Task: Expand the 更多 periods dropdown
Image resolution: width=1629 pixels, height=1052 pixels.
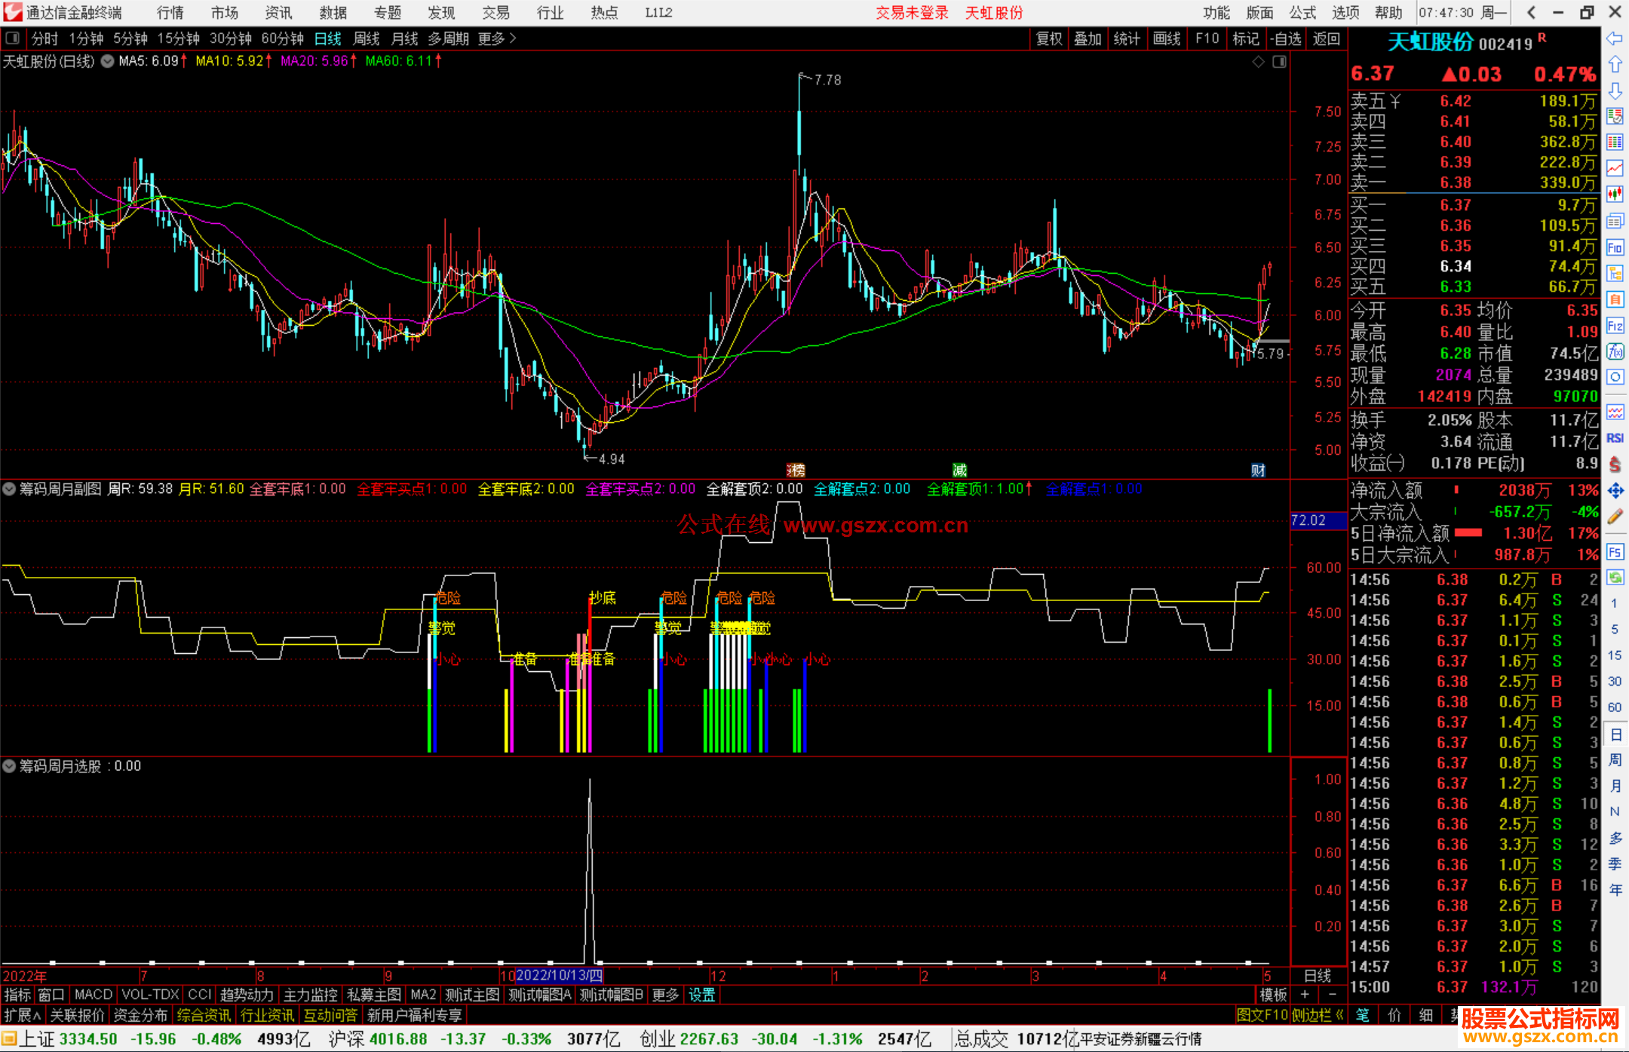Action: tap(498, 38)
